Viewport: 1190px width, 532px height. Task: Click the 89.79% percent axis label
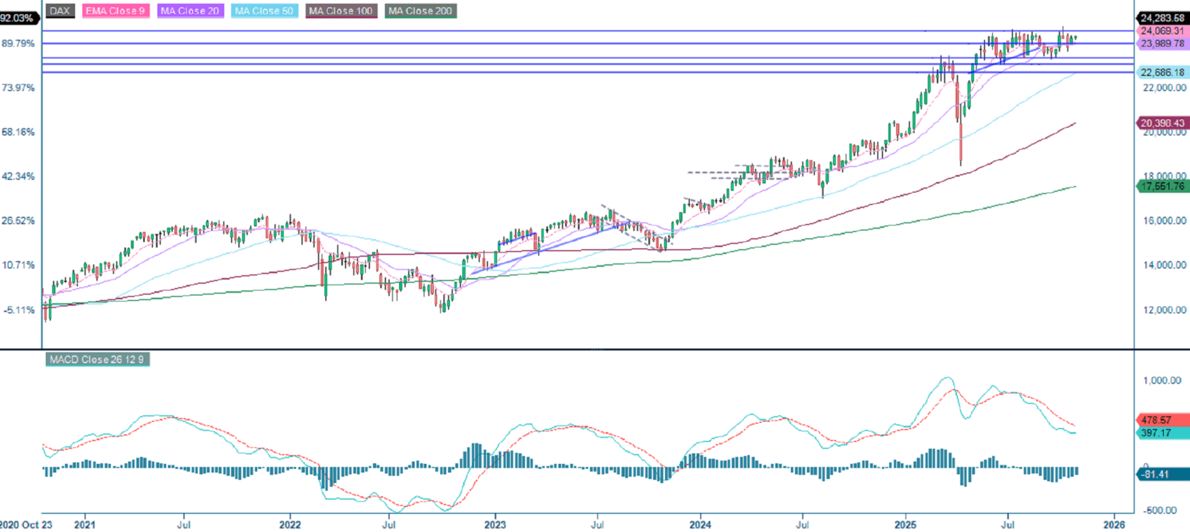coord(19,43)
